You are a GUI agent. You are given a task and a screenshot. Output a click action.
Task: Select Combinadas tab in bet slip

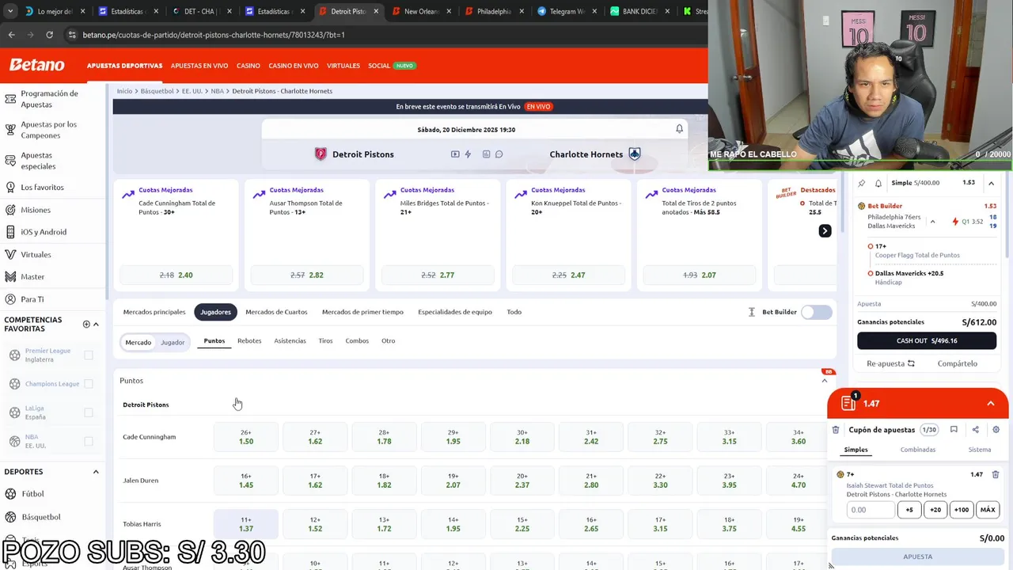918,450
